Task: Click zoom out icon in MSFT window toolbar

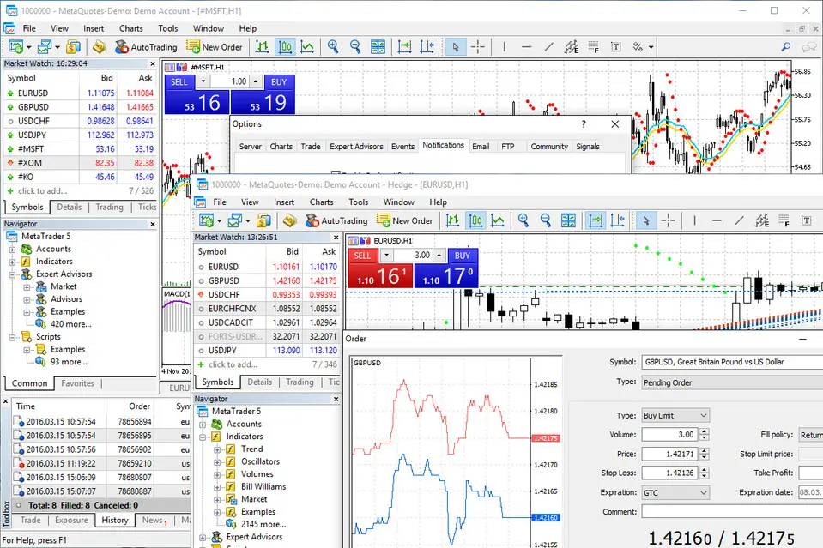Action: click(355, 47)
